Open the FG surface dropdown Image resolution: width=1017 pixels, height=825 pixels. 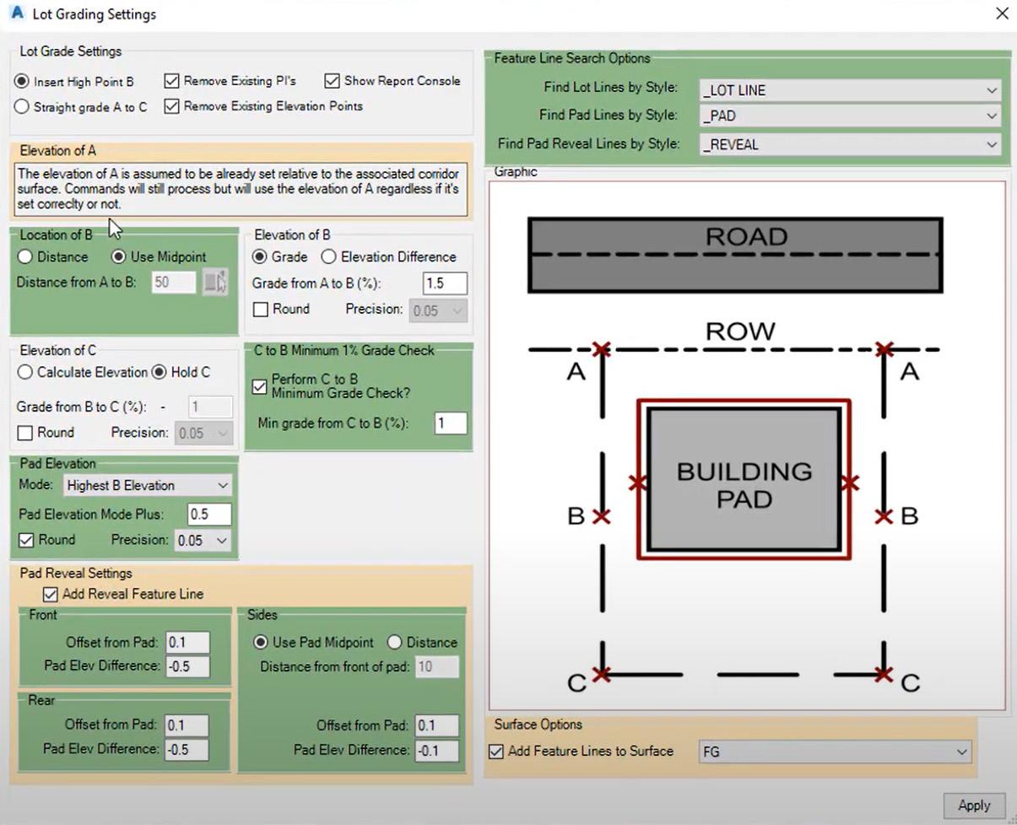835,752
